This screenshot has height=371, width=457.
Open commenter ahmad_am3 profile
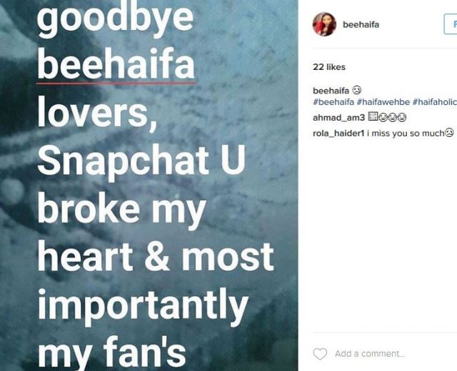tap(338, 118)
